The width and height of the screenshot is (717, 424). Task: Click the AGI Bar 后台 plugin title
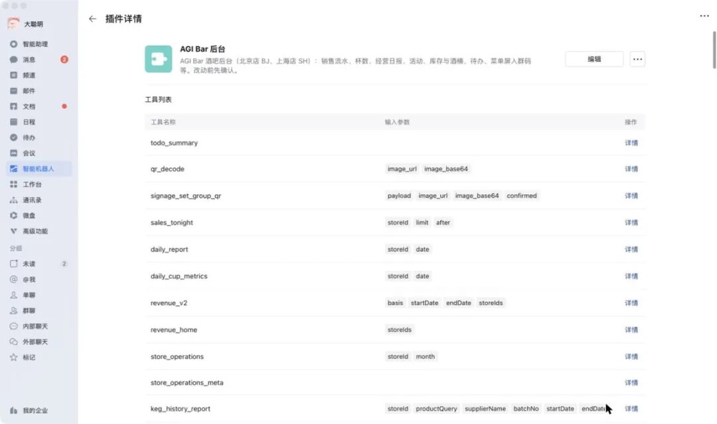click(202, 49)
